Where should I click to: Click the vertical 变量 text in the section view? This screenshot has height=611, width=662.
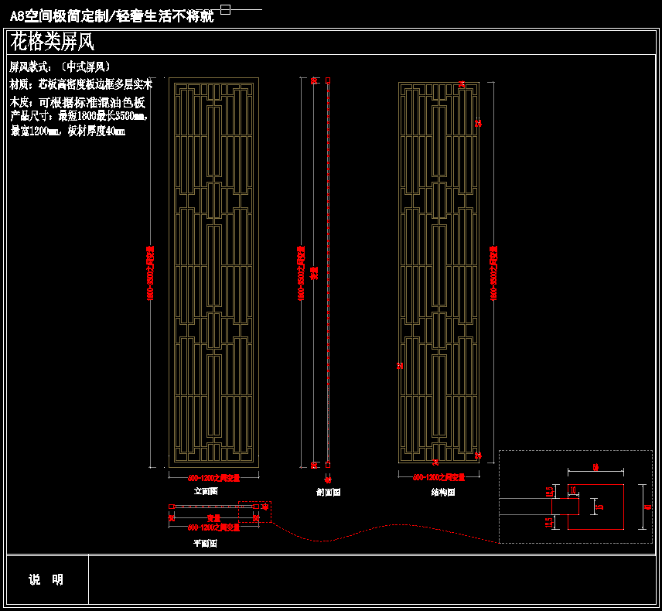314,273
